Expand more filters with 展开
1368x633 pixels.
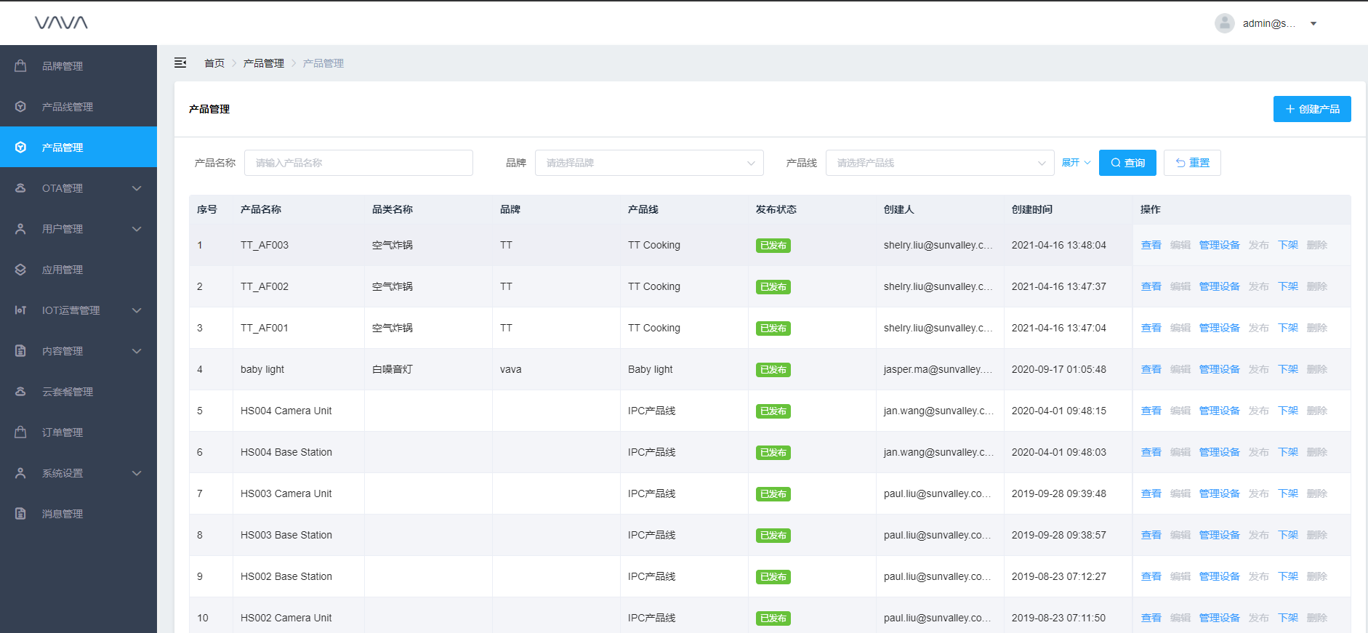1076,163
